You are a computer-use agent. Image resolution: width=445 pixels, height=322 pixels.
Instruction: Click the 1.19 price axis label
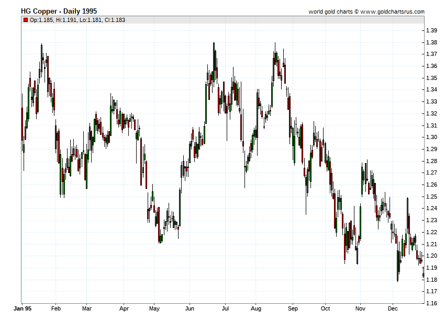tap(432, 268)
